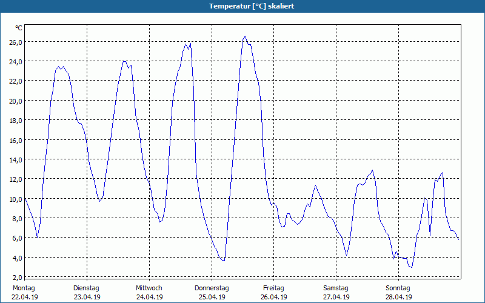
Task: Click the date 24.04.19
Action: pos(149,297)
